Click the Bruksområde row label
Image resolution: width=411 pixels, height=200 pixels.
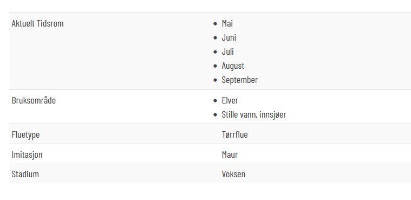pyautogui.click(x=34, y=100)
